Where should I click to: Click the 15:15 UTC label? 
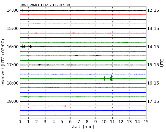(x=153, y=65)
